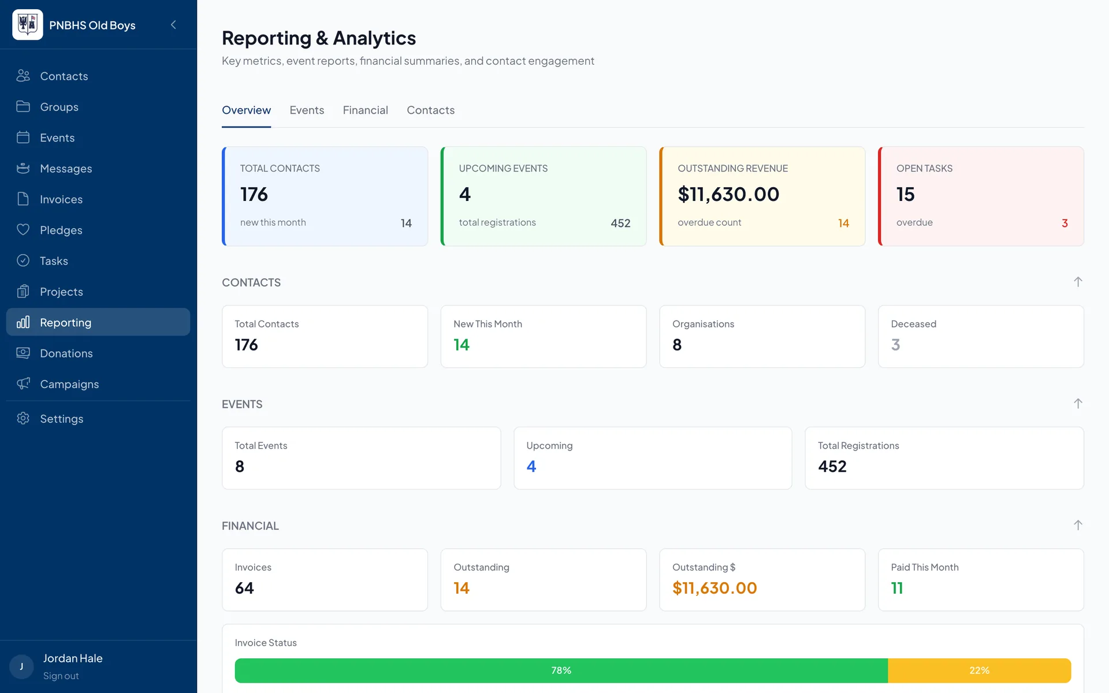The height and width of the screenshot is (693, 1109).
Task: Click the Deceased stat card
Action: [981, 336]
